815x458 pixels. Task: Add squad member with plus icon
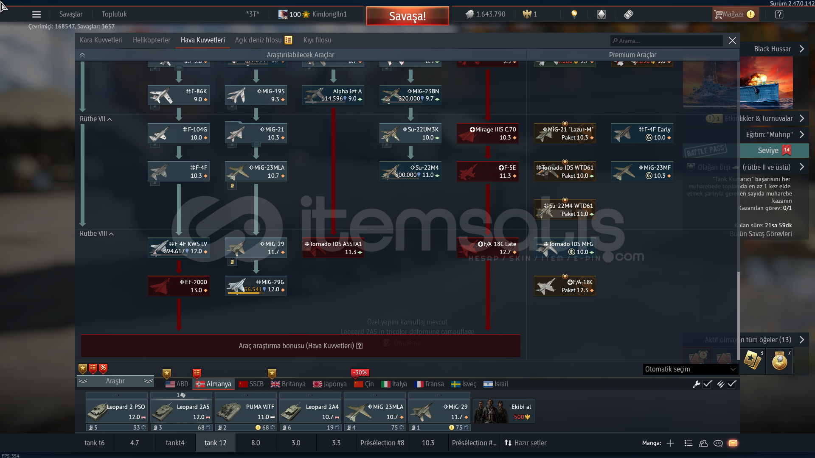point(670,443)
